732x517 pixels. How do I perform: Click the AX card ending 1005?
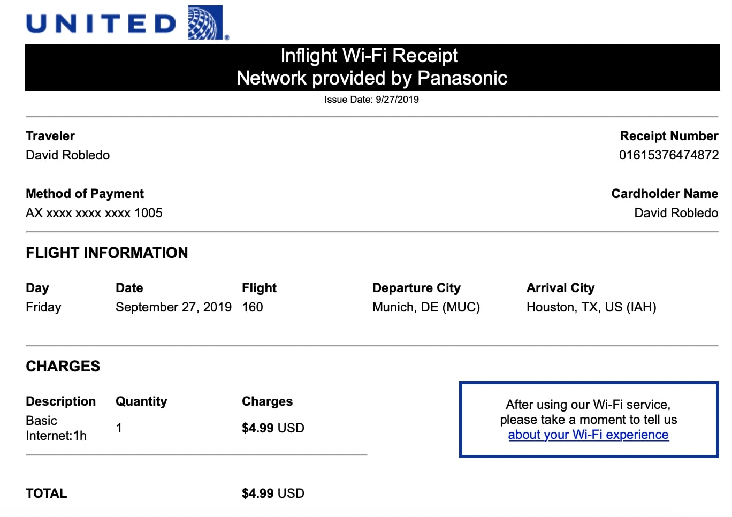coord(94,213)
